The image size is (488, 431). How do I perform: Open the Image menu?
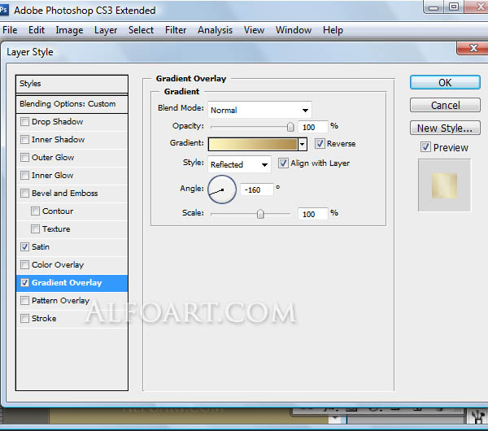[x=69, y=30]
